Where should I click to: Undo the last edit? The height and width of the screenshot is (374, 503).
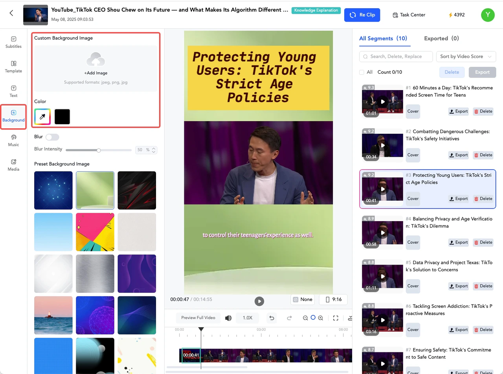tap(272, 318)
